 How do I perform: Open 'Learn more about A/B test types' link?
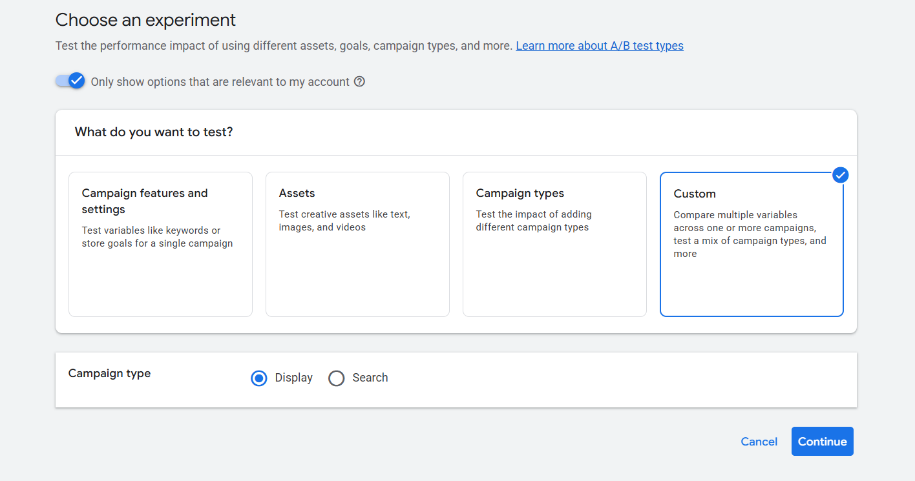tap(600, 46)
